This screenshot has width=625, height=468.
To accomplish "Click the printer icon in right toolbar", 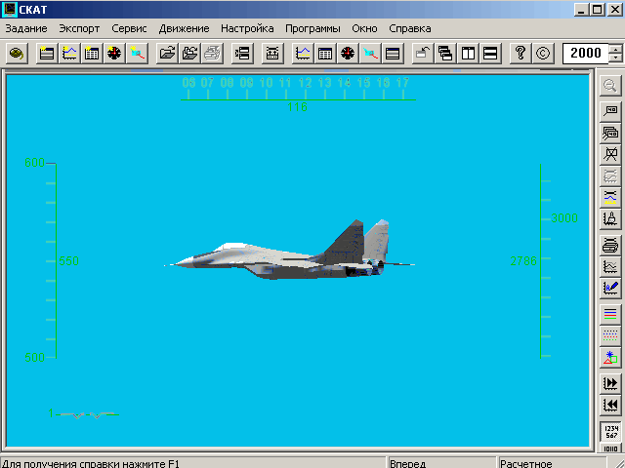I will point(610,245).
